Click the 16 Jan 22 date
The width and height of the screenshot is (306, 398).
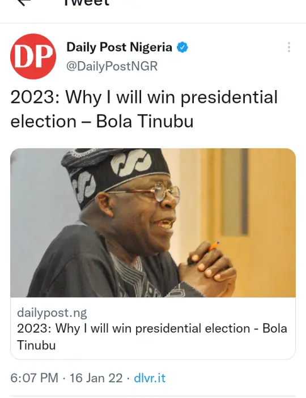pyautogui.click(x=96, y=378)
